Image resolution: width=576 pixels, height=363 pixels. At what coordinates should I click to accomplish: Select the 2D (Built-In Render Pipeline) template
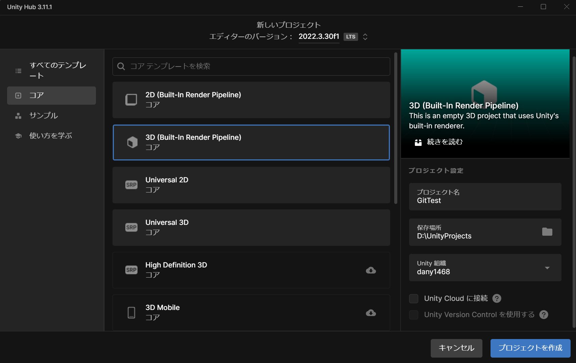pos(251,100)
